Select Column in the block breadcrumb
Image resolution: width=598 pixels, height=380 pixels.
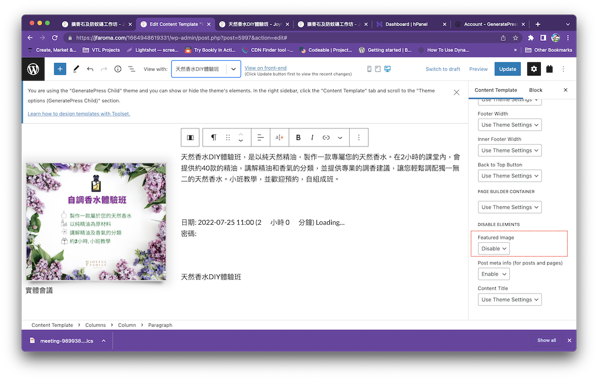point(127,325)
